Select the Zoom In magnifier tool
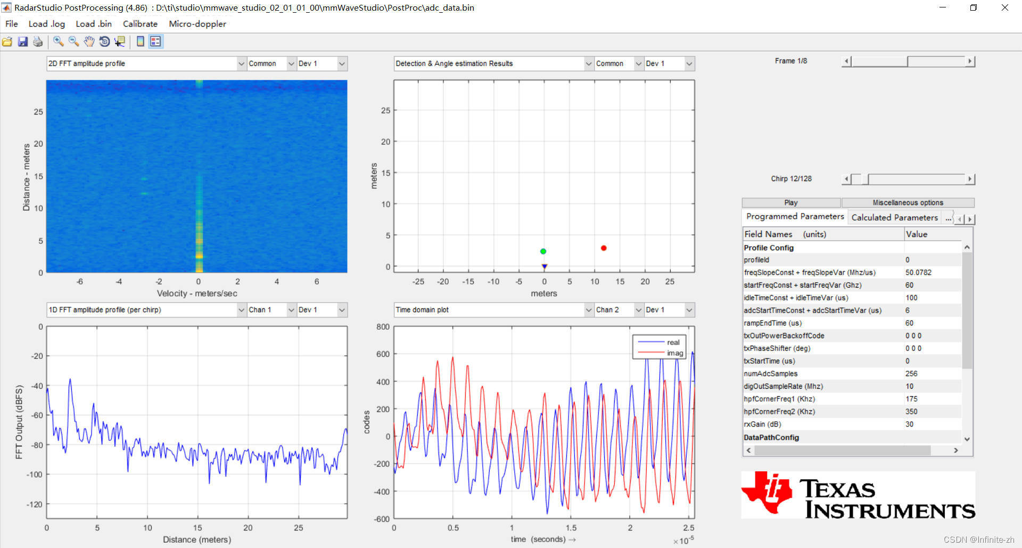The image size is (1022, 548). pos(57,42)
